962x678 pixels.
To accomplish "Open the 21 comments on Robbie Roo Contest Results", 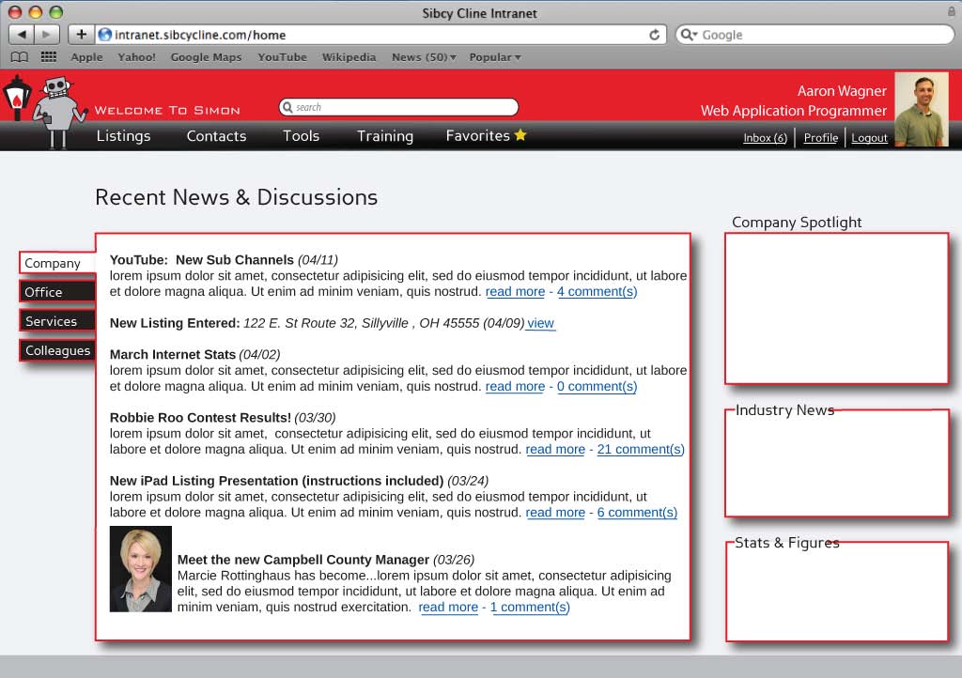I will [641, 449].
